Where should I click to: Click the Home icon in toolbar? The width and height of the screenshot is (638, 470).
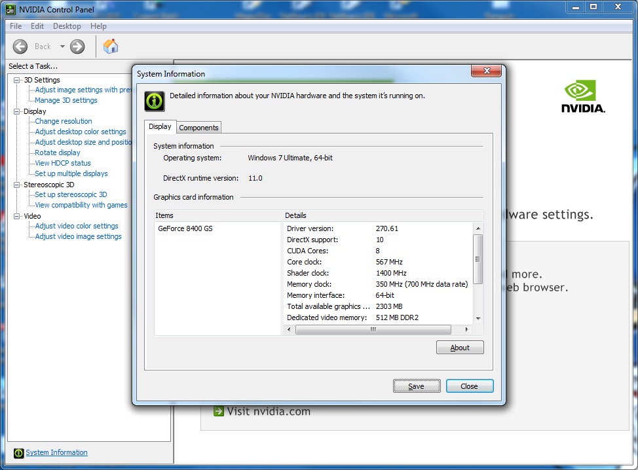(111, 46)
